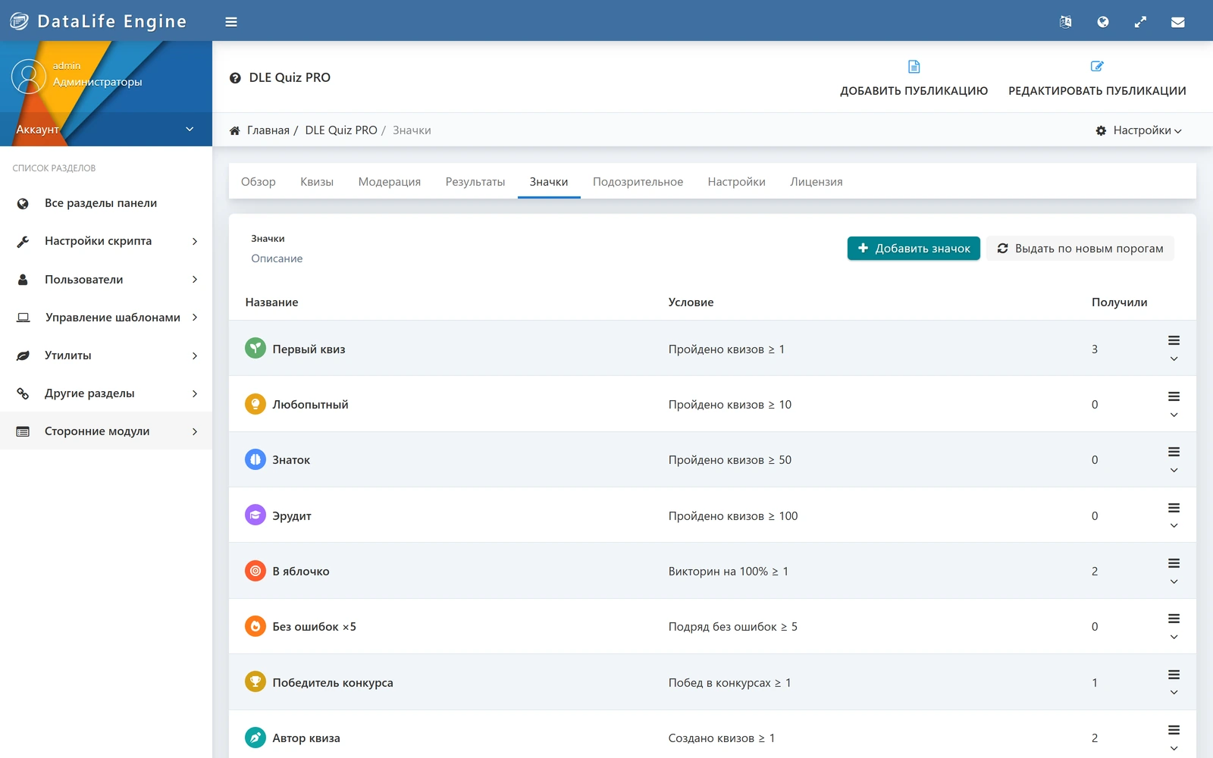The height and width of the screenshot is (758, 1213).
Task: Click the Знаток blue brain badge icon
Action: tap(255, 459)
